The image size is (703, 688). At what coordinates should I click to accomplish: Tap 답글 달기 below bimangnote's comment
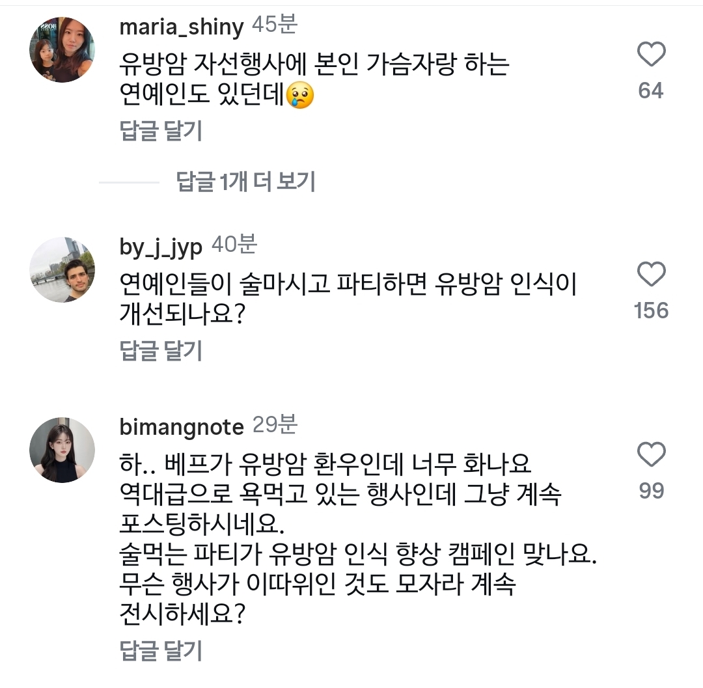point(161,650)
